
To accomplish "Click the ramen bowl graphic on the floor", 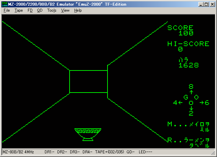I will point(88,134).
